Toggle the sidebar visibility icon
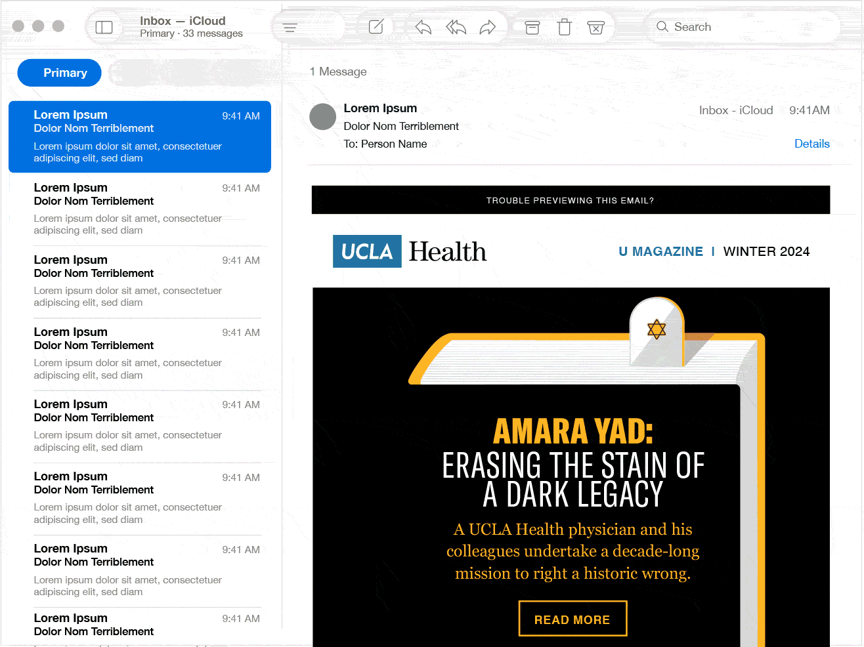The height and width of the screenshot is (647, 864). (105, 27)
